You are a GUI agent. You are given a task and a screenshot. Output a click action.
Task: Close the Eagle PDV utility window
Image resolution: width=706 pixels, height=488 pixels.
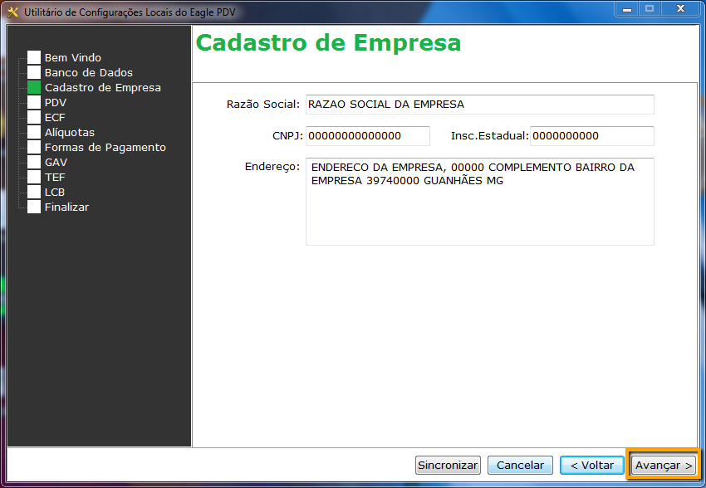(680, 9)
